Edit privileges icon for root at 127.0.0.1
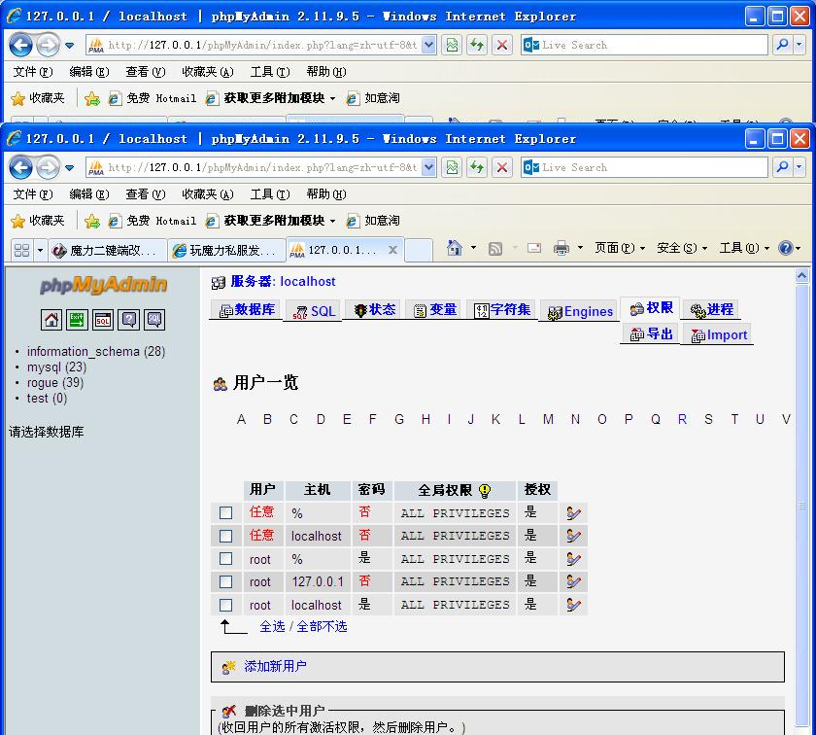 click(573, 581)
